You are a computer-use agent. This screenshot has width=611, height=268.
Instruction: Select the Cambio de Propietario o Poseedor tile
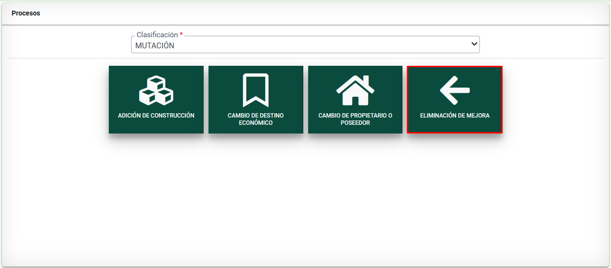click(355, 100)
